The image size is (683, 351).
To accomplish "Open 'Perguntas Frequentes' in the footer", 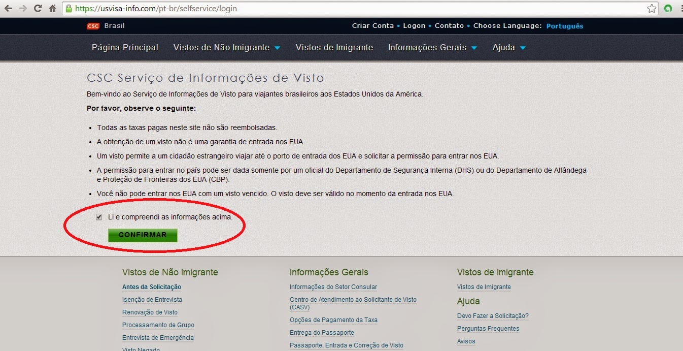I will 488,328.
